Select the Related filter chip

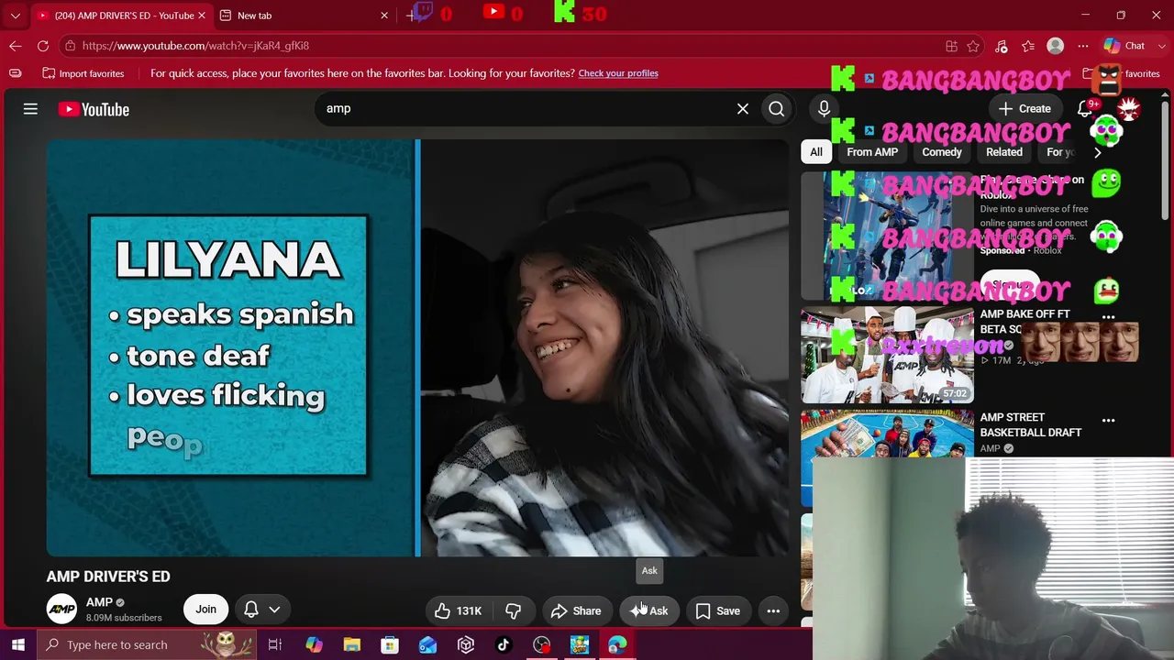[x=1004, y=152]
